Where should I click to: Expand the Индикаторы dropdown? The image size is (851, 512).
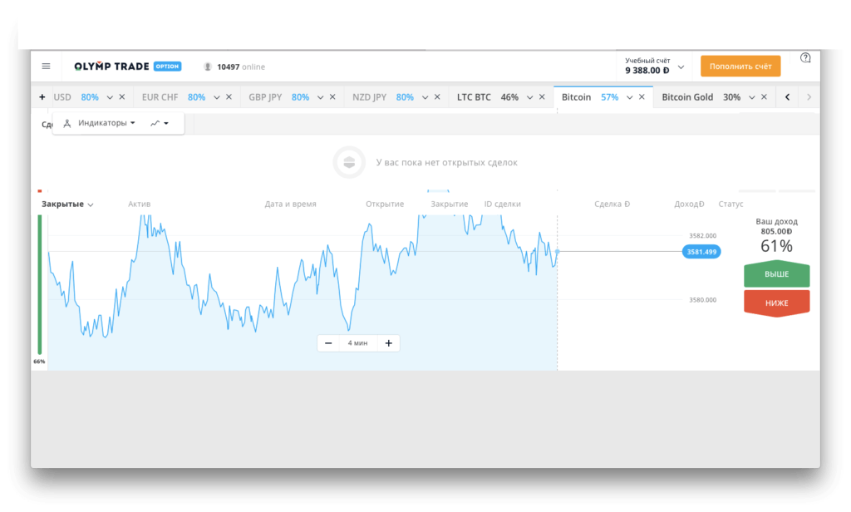[x=100, y=123]
